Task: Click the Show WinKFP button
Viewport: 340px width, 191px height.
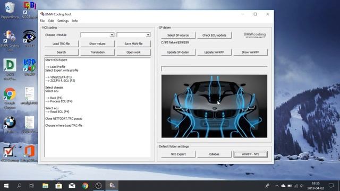Action: pos(250,52)
